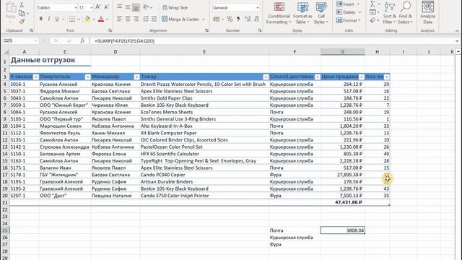Click the Курьерская служба cell in row 26
The width and height of the screenshot is (462, 260).
tap(295, 238)
